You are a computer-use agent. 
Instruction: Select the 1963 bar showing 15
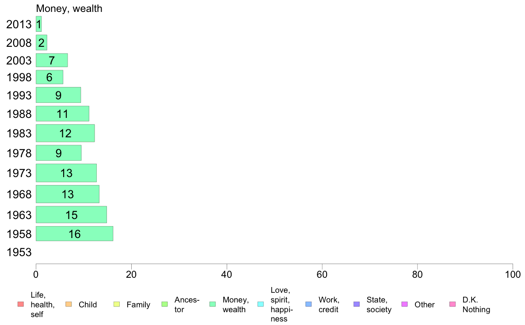pyautogui.click(x=71, y=215)
